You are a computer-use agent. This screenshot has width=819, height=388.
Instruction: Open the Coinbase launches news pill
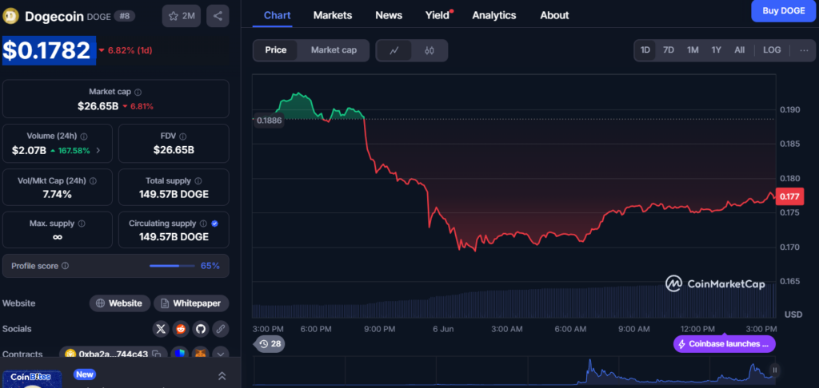[725, 344]
